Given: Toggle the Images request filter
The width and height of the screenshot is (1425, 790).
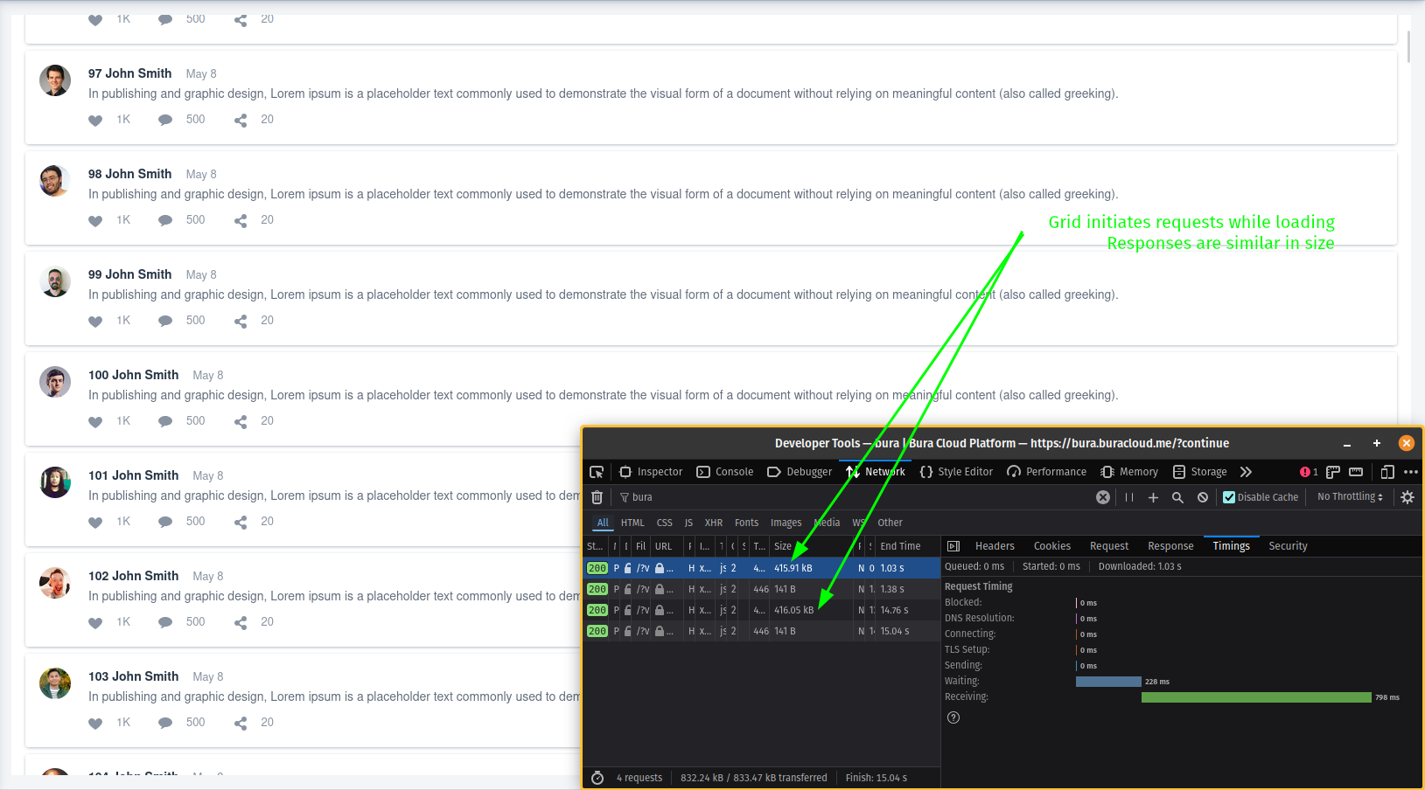Looking at the screenshot, I should click(x=786, y=523).
